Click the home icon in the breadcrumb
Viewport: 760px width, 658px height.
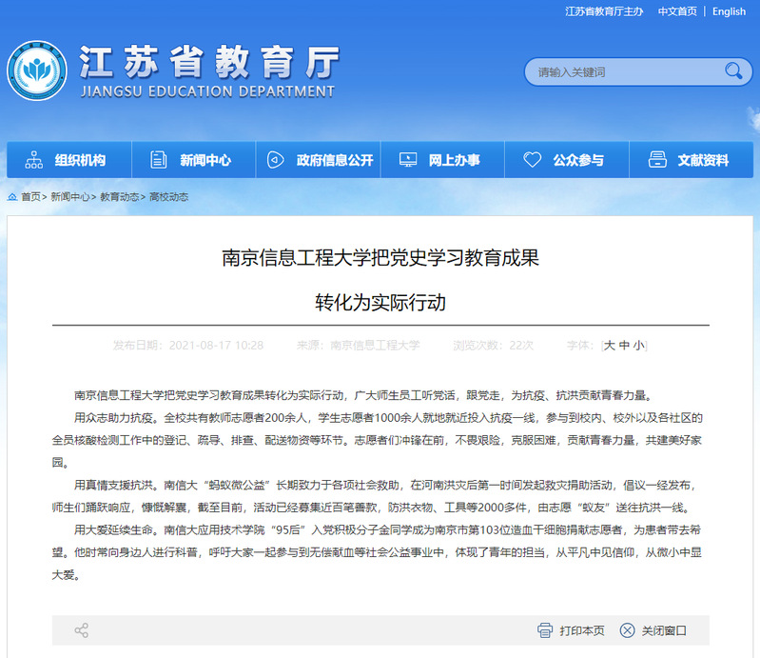pos(12,197)
